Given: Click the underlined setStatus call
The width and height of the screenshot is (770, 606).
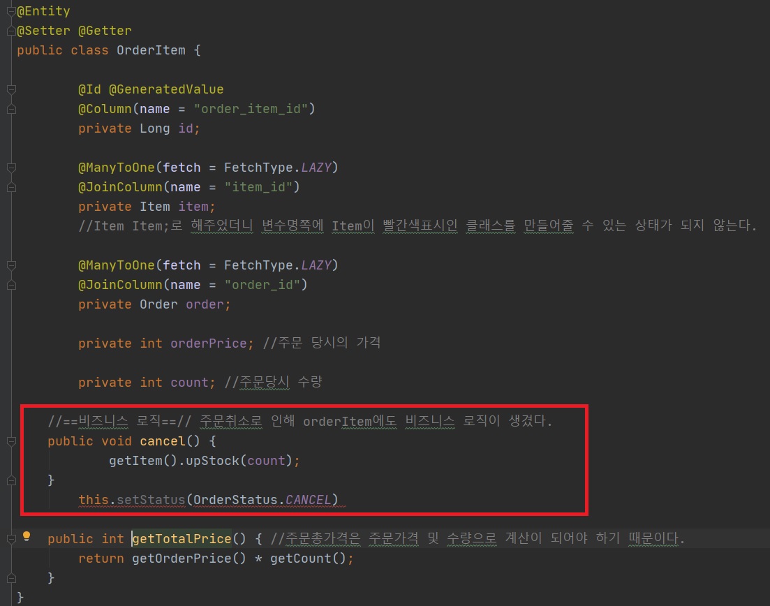Looking at the screenshot, I should tap(151, 499).
